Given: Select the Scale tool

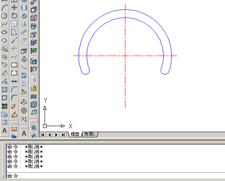Looking at the screenshot, I should 14,24.
